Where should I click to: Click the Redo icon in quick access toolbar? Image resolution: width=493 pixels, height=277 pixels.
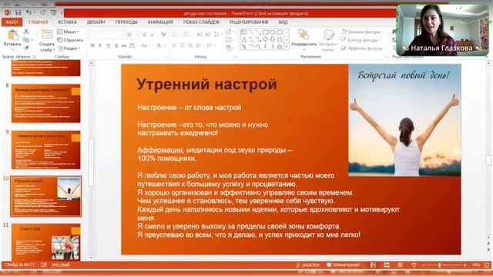[43, 12]
